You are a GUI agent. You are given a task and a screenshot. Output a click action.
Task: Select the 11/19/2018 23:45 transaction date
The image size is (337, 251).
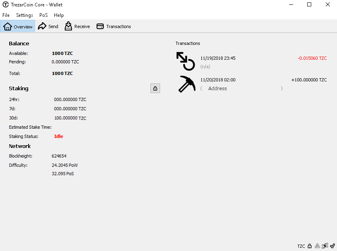click(218, 58)
